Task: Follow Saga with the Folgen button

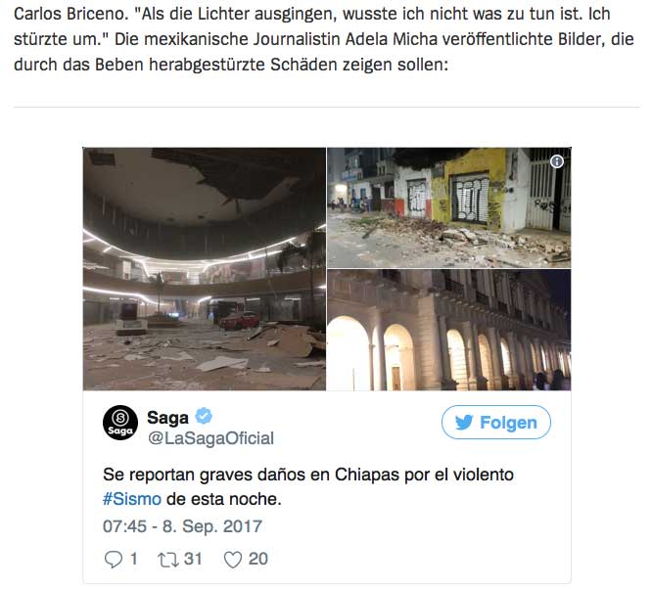Action: point(496,423)
